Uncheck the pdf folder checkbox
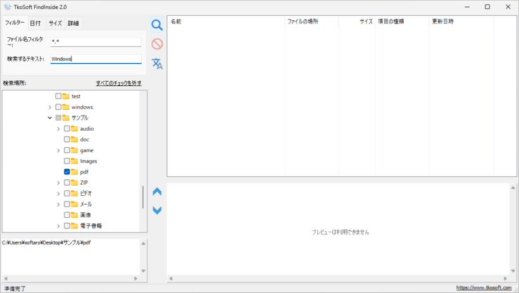Viewport: 519px width, 293px height. coord(67,172)
